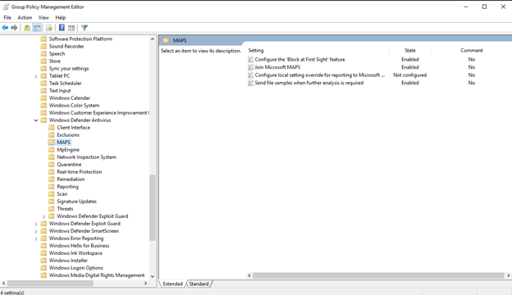
Task: Select the Software Protection Platform folder
Action: (80, 39)
